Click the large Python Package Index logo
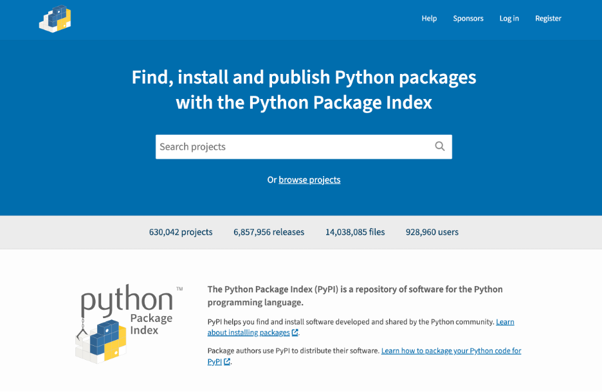The image size is (602, 392). pos(129,324)
